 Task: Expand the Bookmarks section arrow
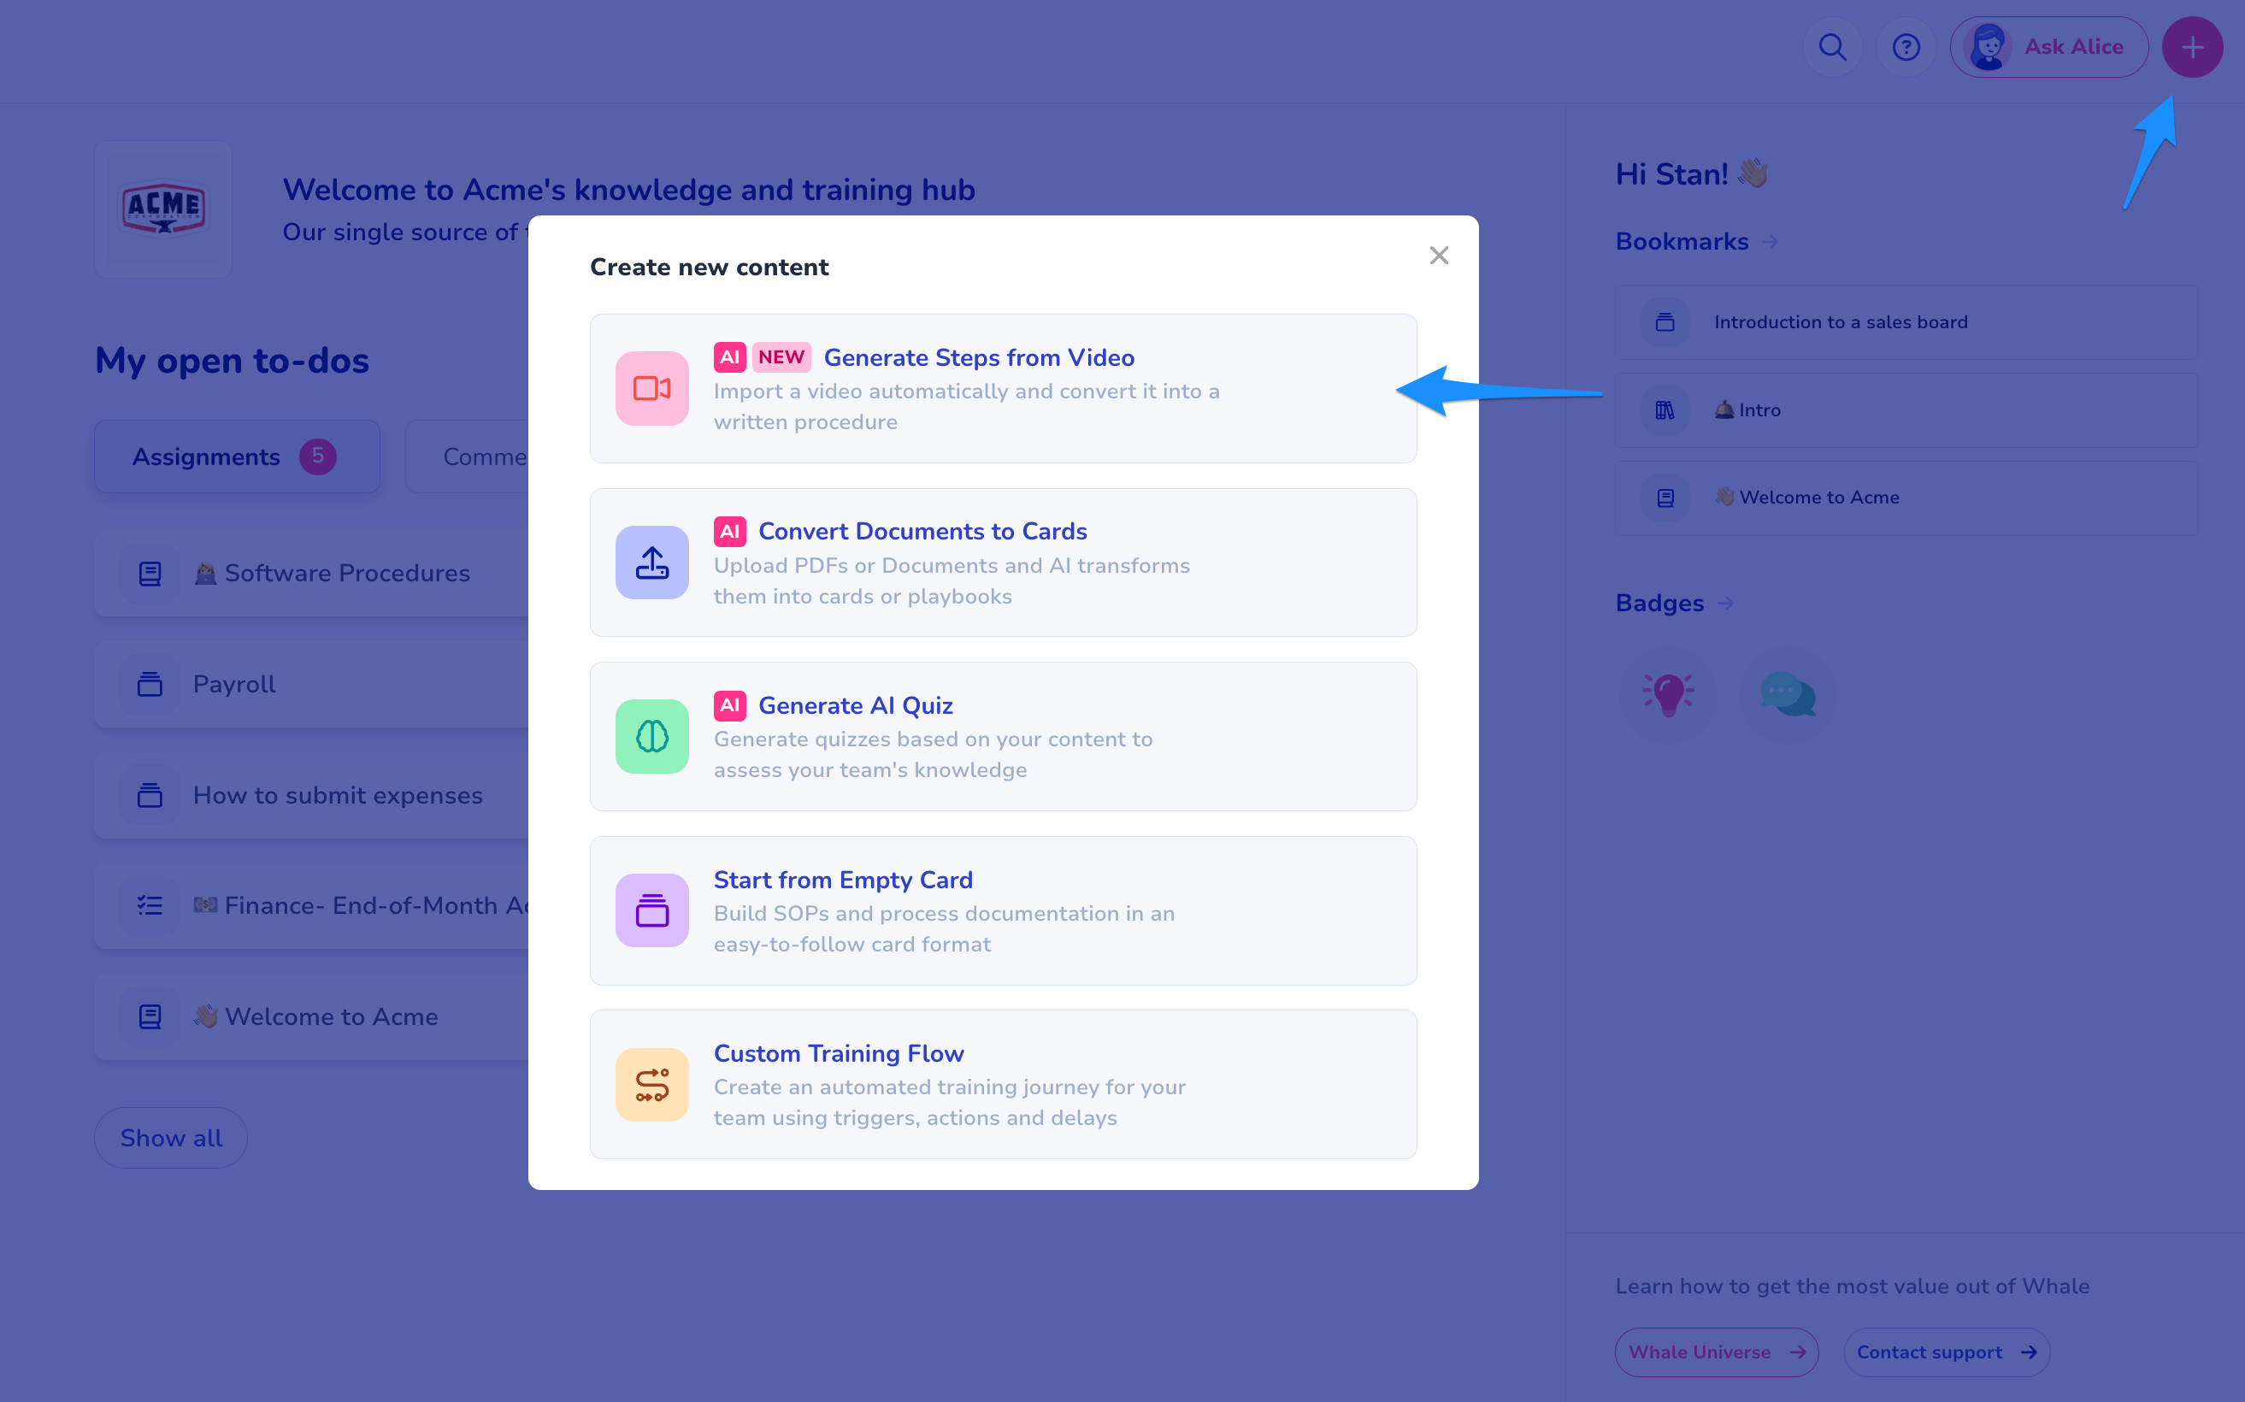[x=1771, y=242]
